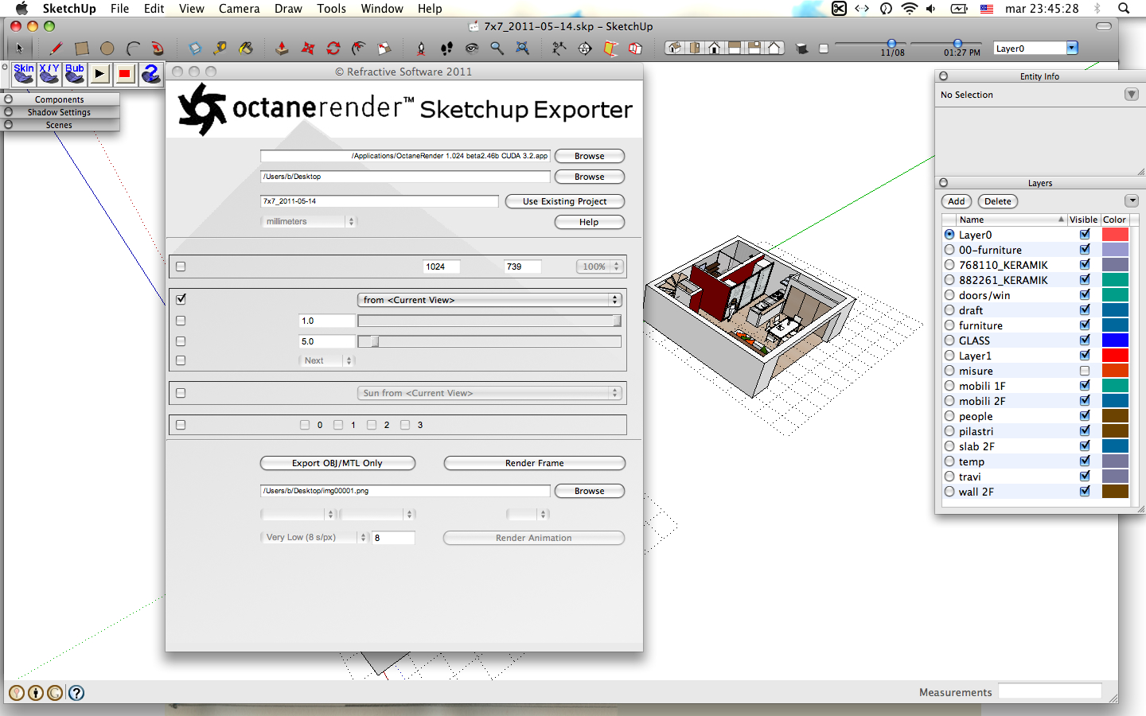Click the red stop square icon
This screenshot has width=1146, height=716.
pyautogui.click(x=125, y=74)
